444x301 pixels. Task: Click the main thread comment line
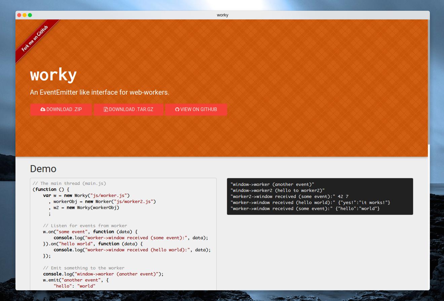[x=69, y=183]
